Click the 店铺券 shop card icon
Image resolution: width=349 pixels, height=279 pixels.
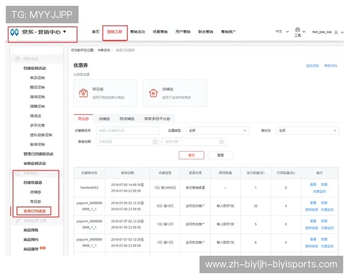(x=154, y=92)
